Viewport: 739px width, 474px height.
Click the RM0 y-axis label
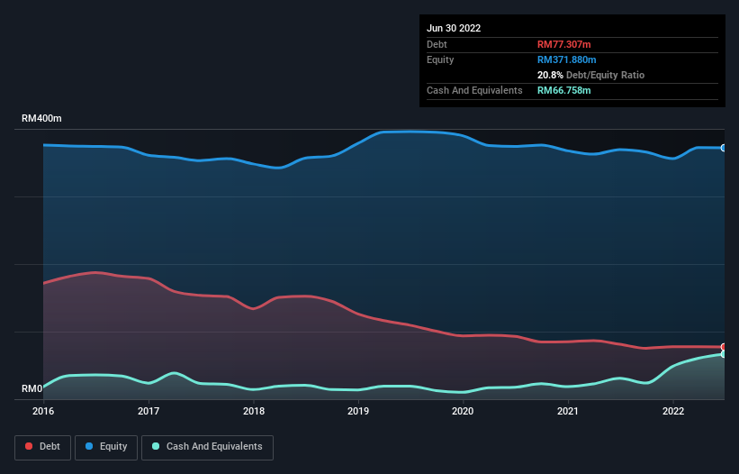click(32, 388)
